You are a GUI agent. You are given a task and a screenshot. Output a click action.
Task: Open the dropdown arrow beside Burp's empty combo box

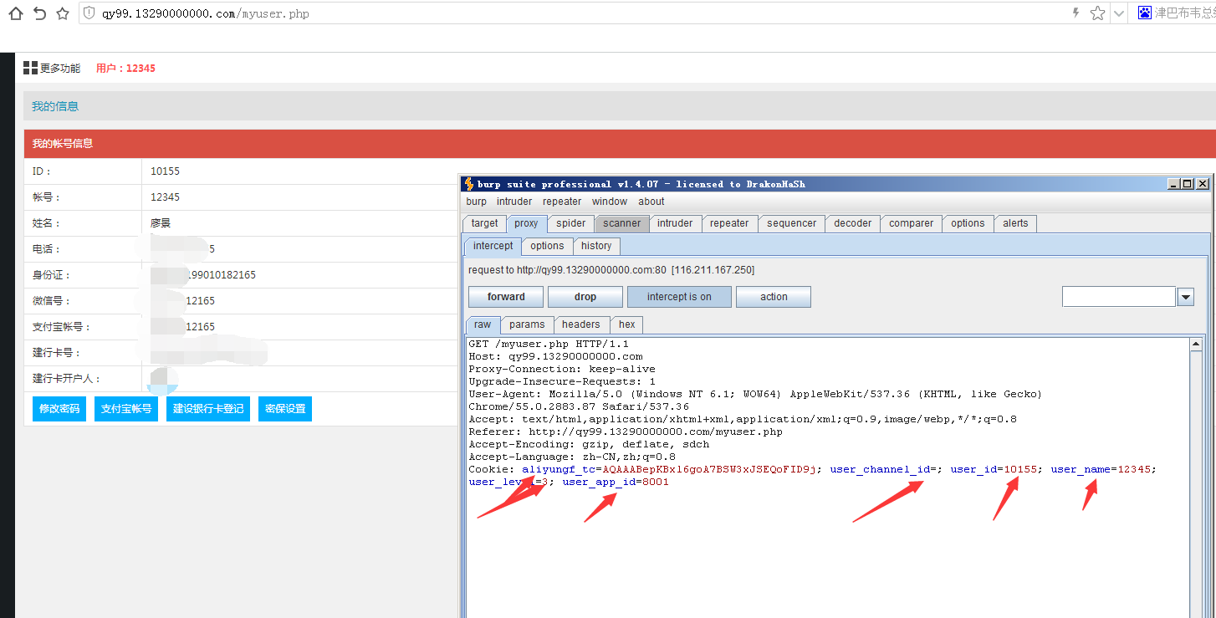coord(1185,297)
